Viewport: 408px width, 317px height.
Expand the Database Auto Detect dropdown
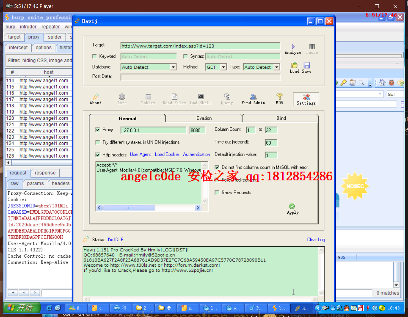(x=173, y=67)
